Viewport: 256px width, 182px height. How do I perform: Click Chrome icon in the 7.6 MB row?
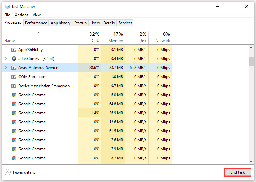(14, 140)
